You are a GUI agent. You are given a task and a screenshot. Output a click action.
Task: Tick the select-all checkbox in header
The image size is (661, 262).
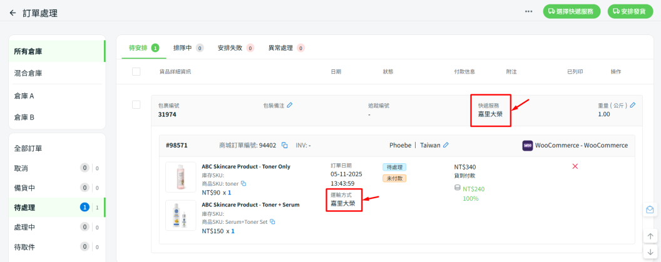pyautogui.click(x=136, y=72)
